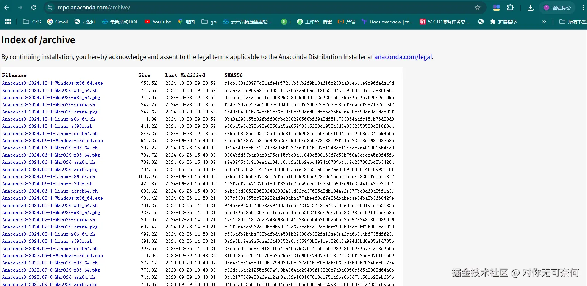Download Anaconda3-2024.10-1-MacOSX-arm64.pkg
The height and width of the screenshot is (286, 587).
click(x=50, y=112)
